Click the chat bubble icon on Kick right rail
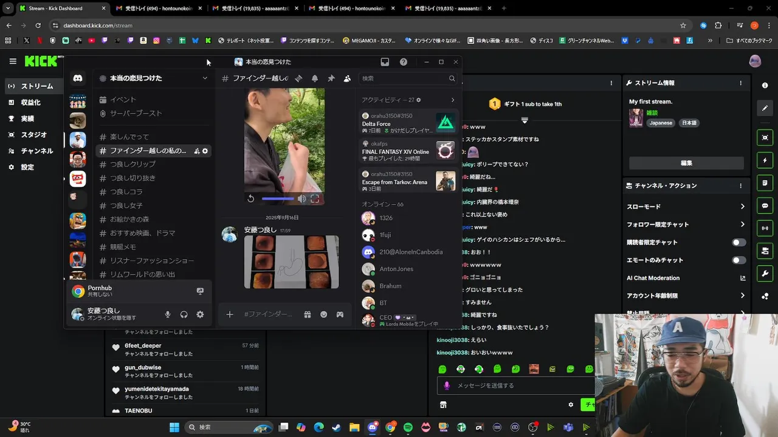778x437 pixels. (x=765, y=206)
